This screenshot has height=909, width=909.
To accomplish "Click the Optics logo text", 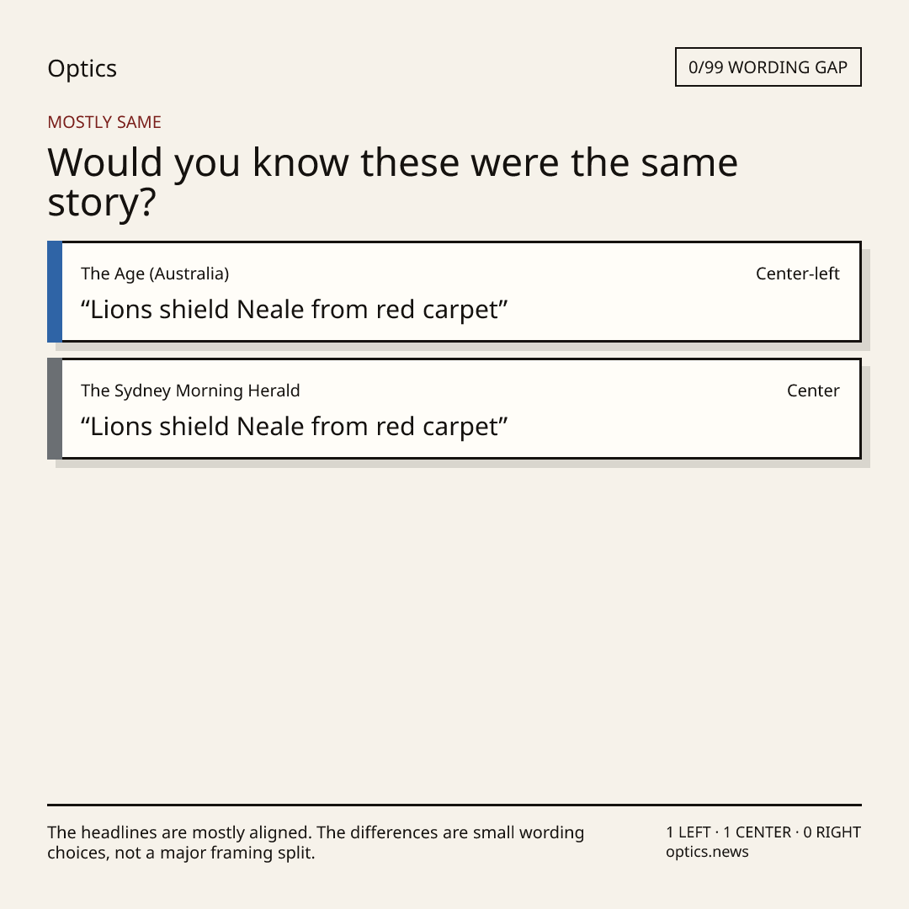I will coord(82,68).
